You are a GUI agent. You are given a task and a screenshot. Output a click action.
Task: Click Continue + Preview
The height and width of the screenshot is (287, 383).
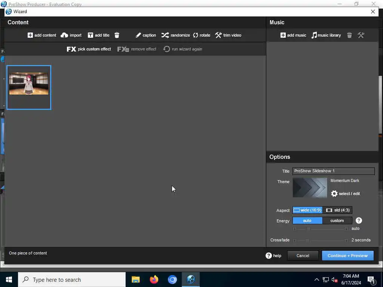(x=347, y=256)
